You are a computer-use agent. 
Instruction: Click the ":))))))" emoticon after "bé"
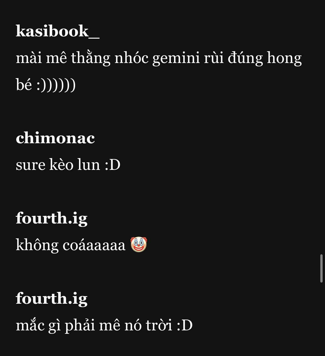coord(56,85)
